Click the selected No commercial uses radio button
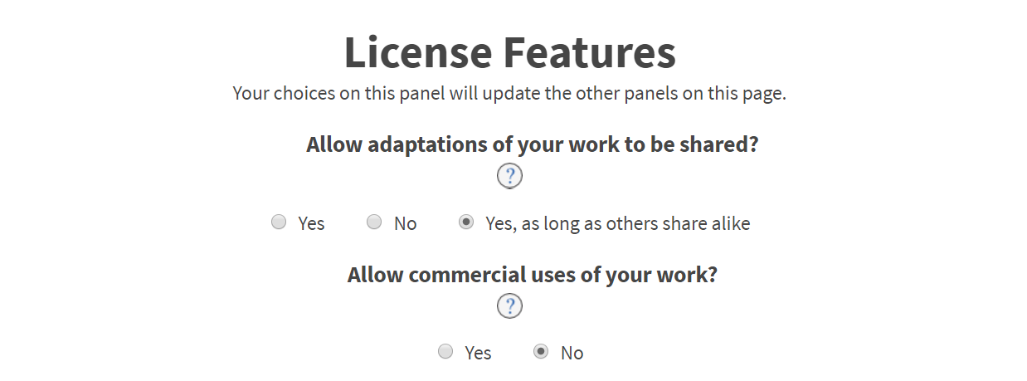This screenshot has height=381, width=1027. pyautogui.click(x=541, y=351)
